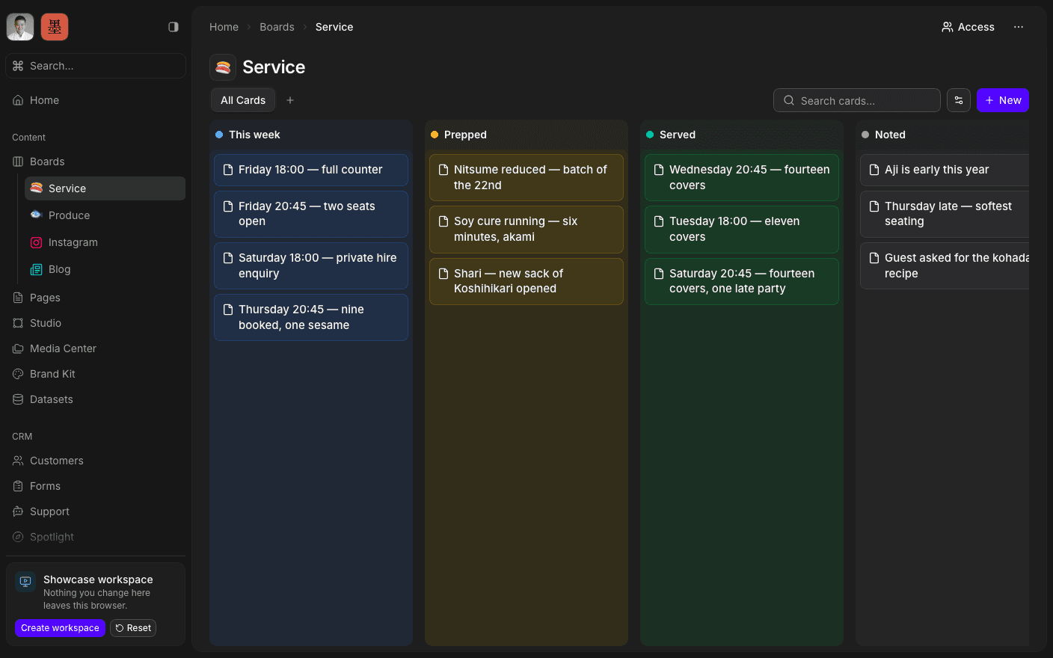
Task: Select the All Cards tab
Action: coord(243,100)
